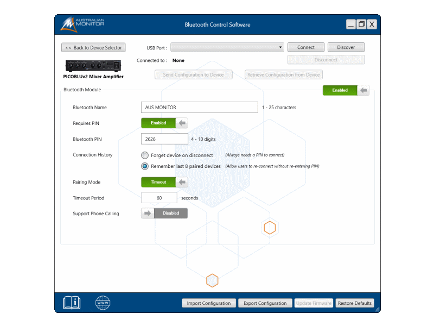Click the Connect button
The image size is (434, 326).
(306, 47)
